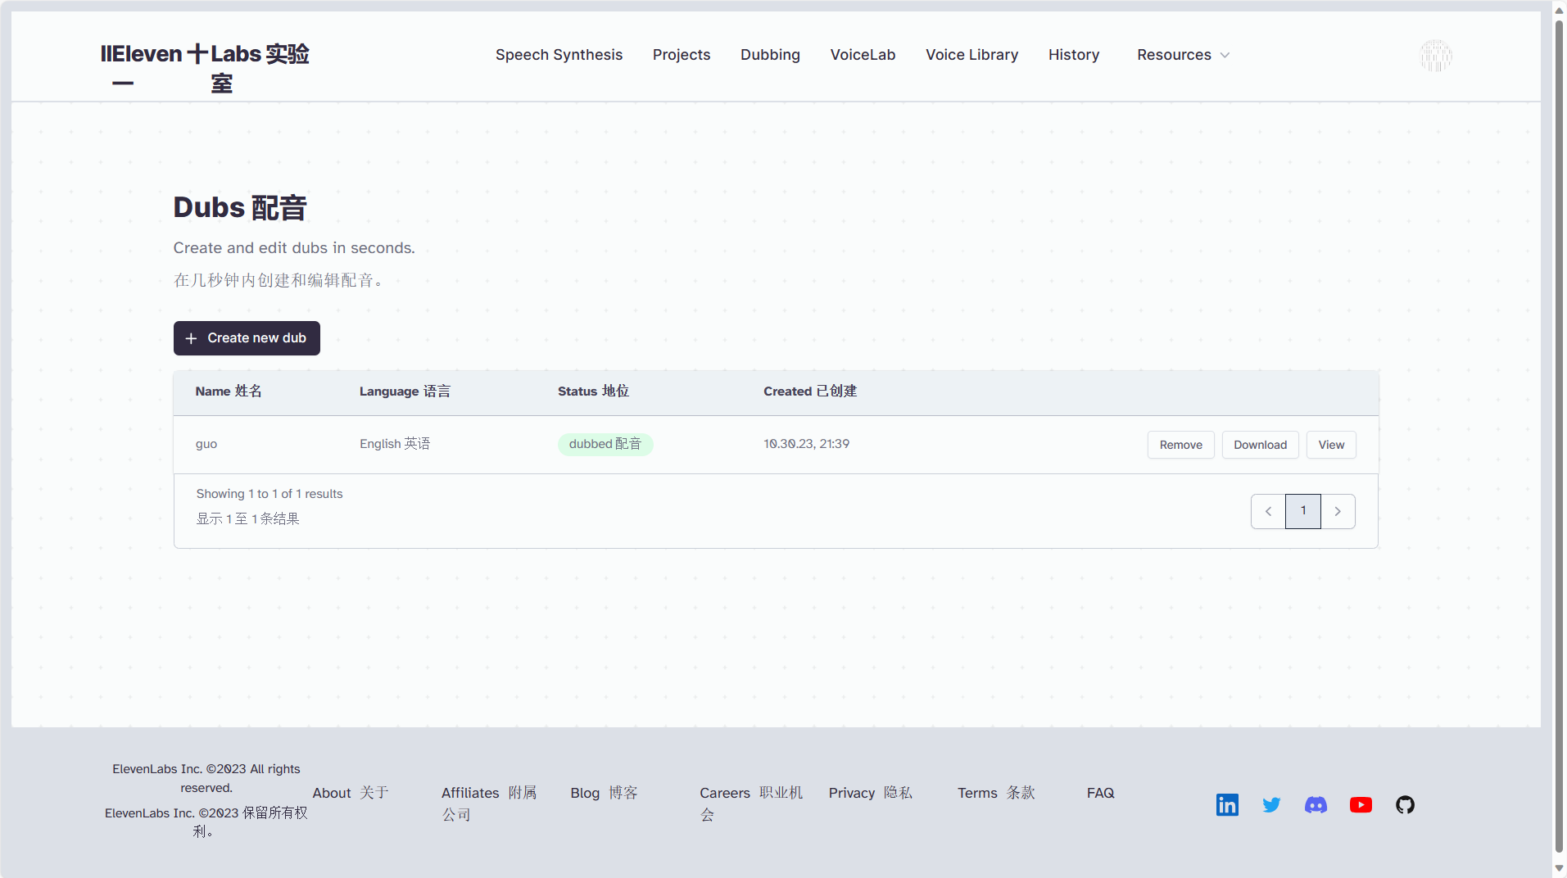
Task: Click the Dubs page heading
Action: click(240, 207)
